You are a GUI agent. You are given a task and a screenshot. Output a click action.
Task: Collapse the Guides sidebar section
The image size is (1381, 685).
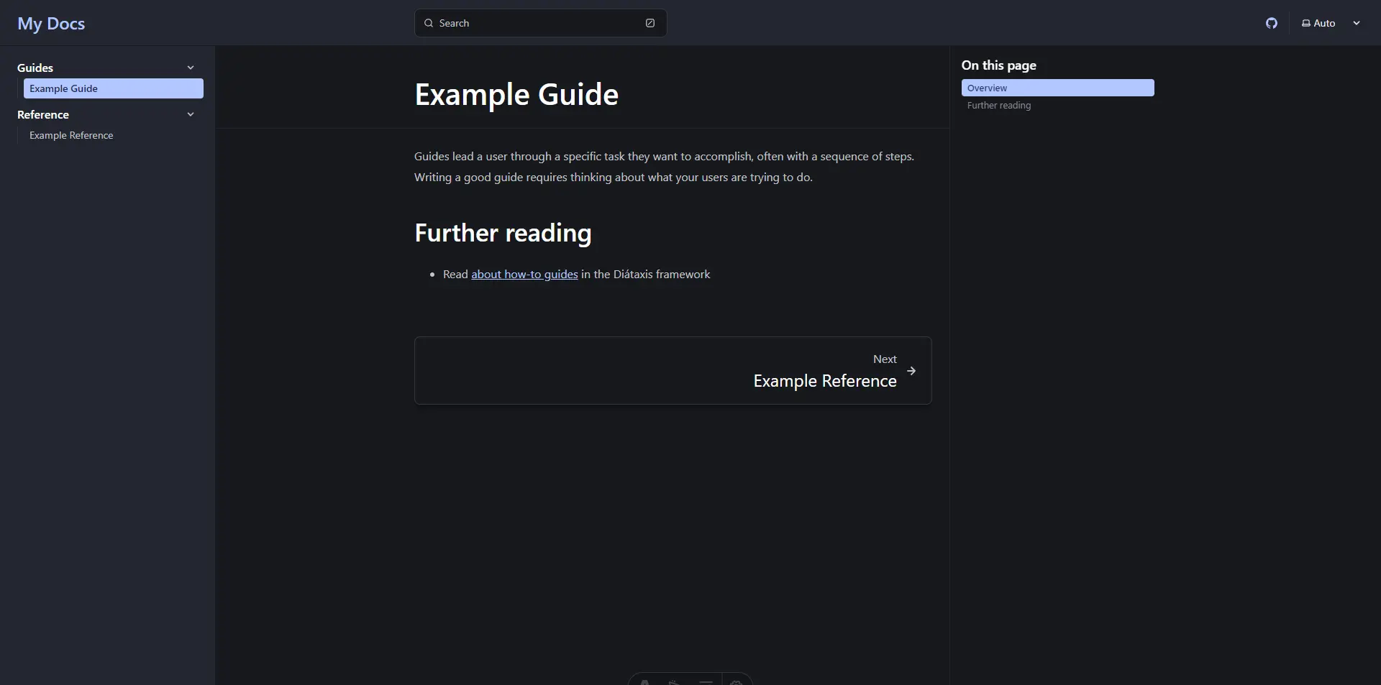point(191,68)
